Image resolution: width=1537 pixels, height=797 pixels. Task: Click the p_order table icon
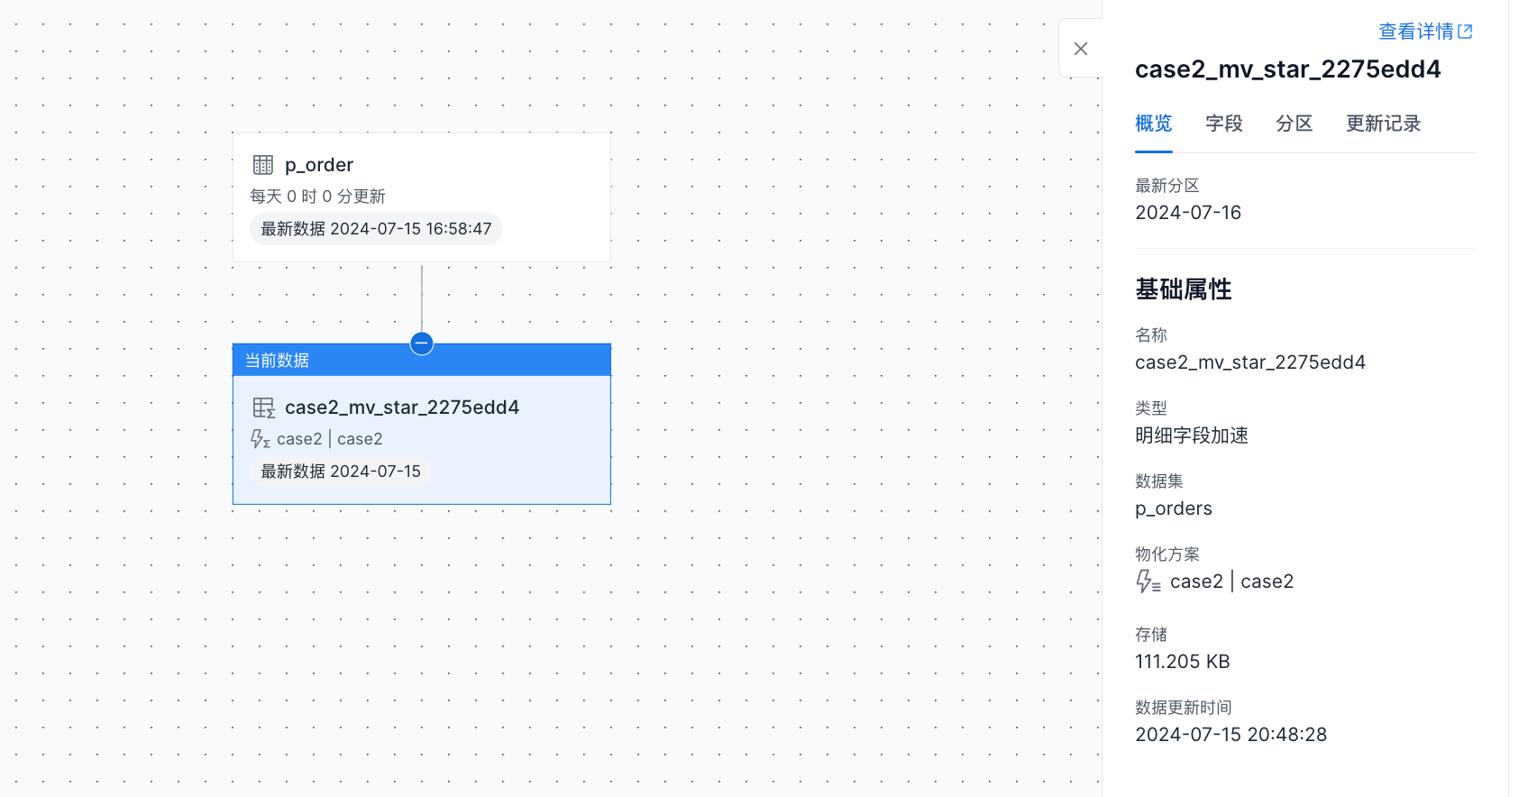(x=263, y=165)
